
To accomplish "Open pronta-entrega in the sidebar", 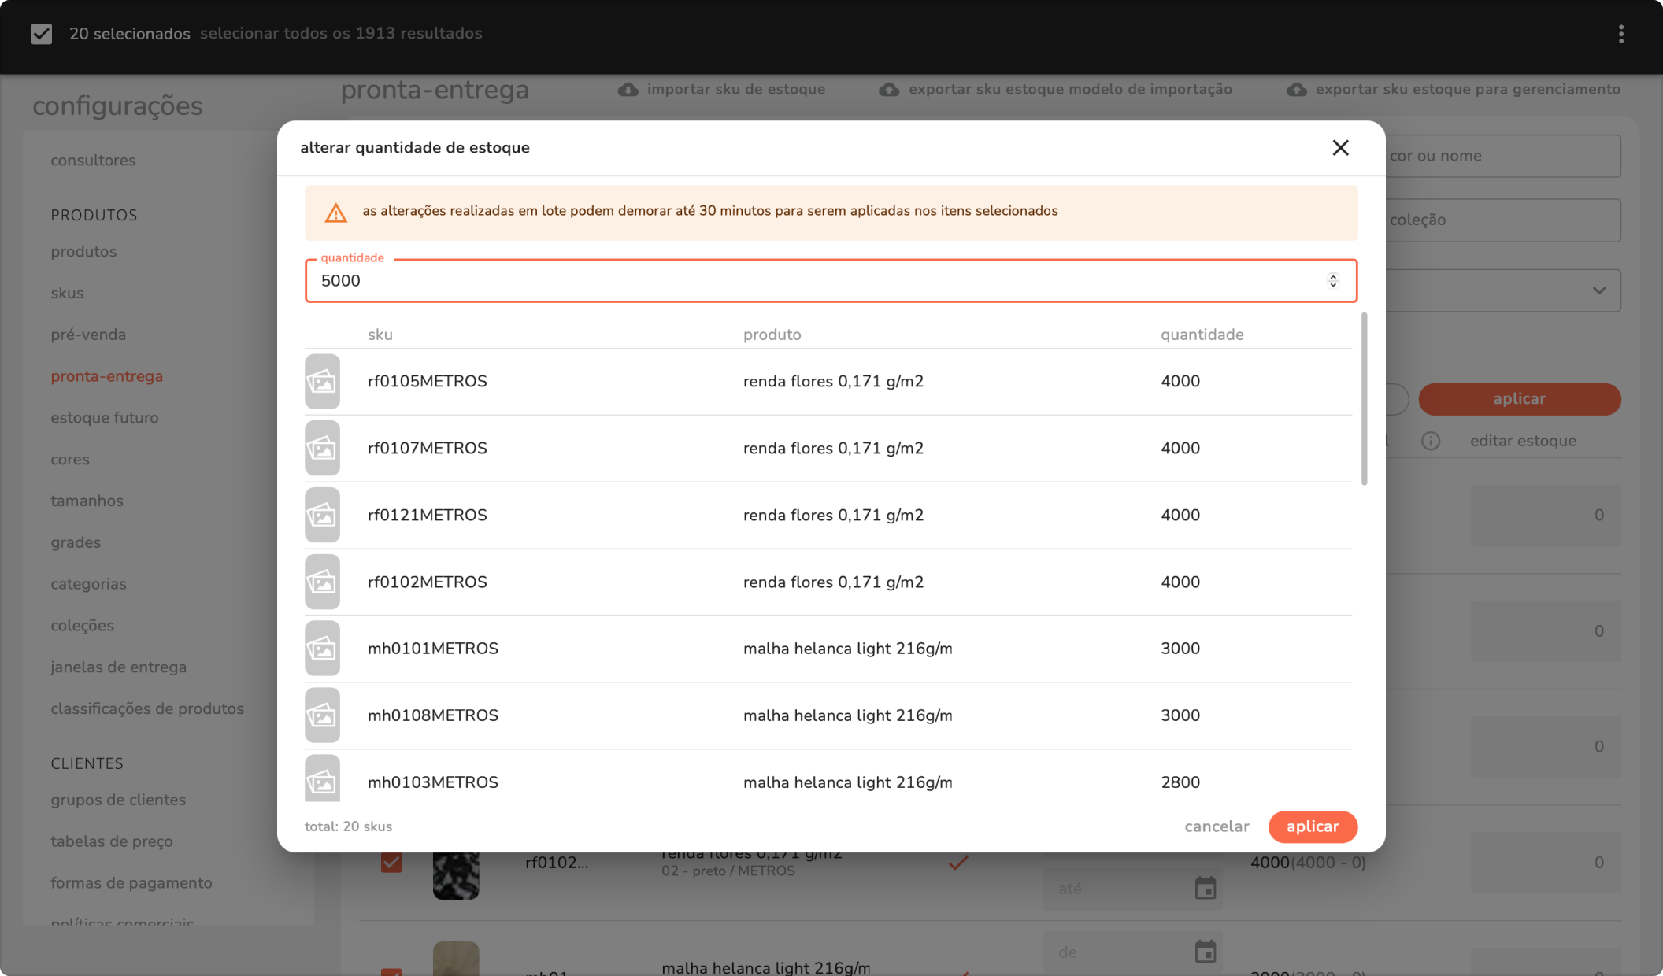I will pyautogui.click(x=106, y=376).
